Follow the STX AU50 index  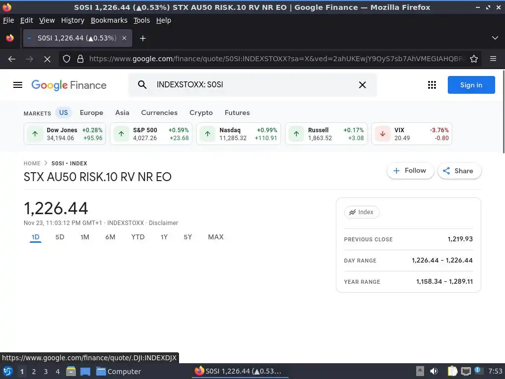tap(410, 171)
